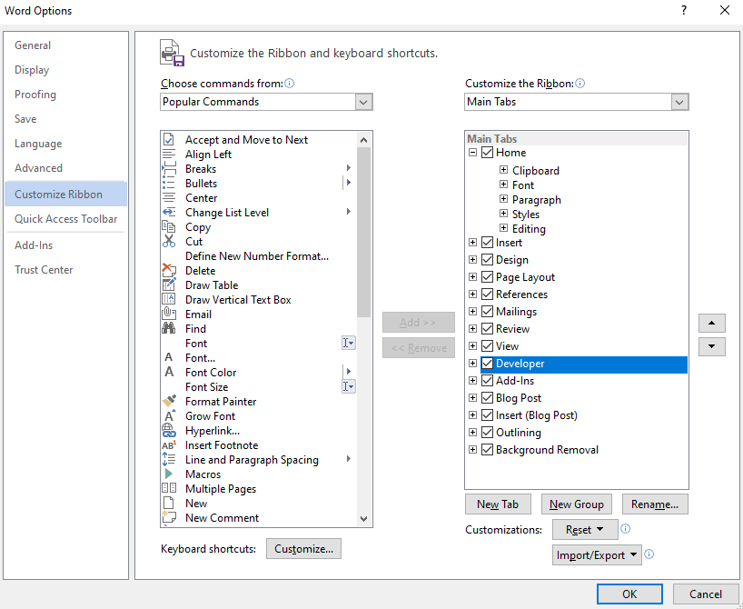Open the Reset customizations dropdown
743x609 pixels.
click(x=585, y=529)
